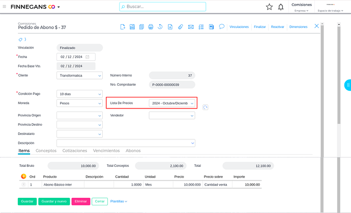The image size is (351, 213).
Task: Add a new item row with orange plus
Action: [x=23, y=176]
